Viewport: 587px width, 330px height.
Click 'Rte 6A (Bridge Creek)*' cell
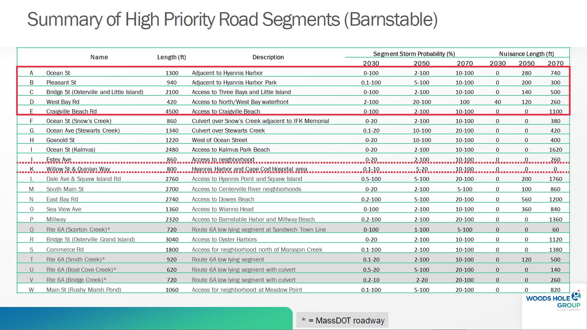(x=76, y=280)
